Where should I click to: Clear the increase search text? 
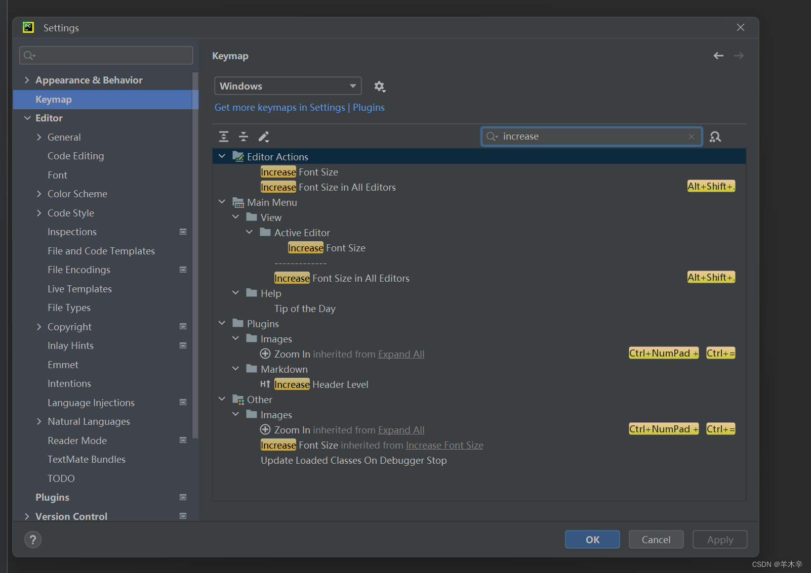(x=692, y=137)
